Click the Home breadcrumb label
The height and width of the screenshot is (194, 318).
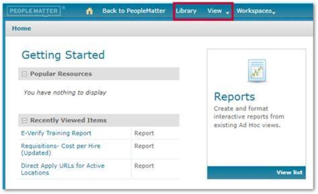[x=22, y=29]
